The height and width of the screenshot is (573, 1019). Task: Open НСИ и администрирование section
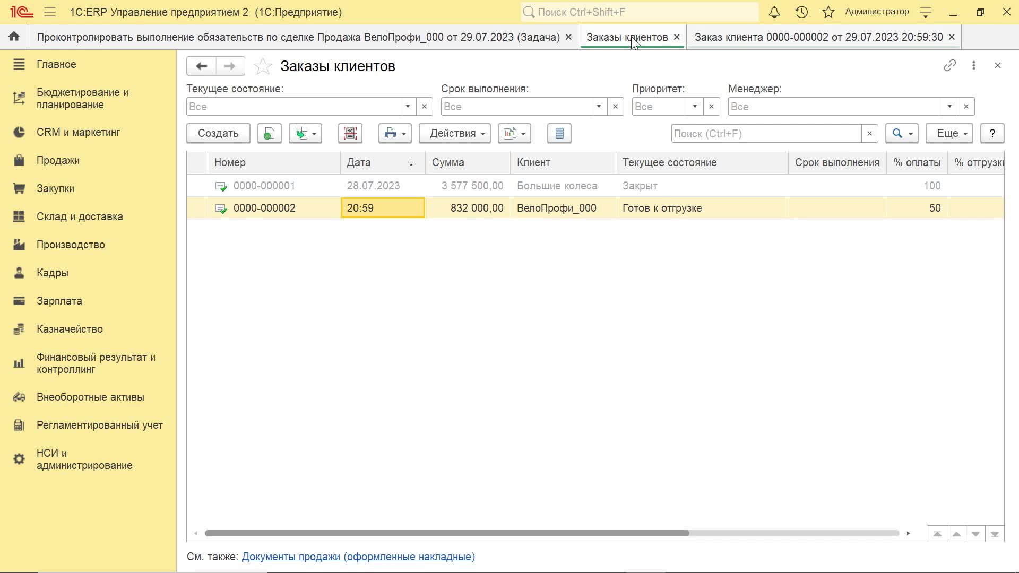click(88, 459)
